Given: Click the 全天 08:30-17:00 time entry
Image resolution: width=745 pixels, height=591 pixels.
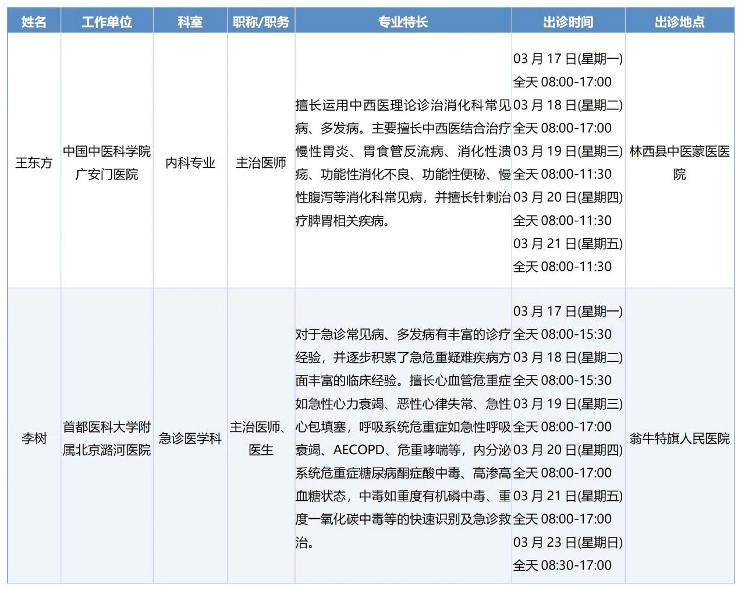Looking at the screenshot, I should click(x=562, y=565).
